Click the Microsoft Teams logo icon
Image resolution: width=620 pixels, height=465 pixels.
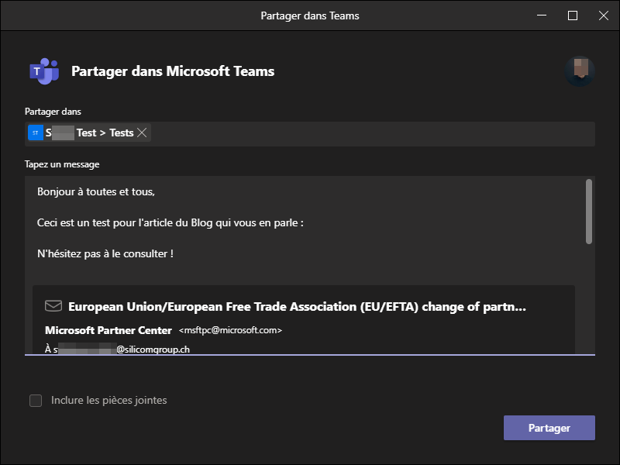point(44,71)
